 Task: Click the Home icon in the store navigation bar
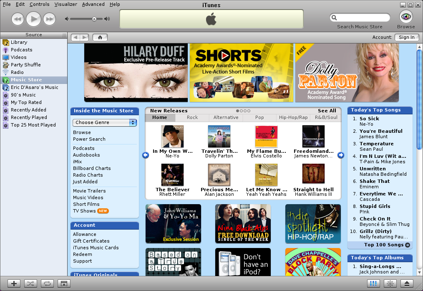click(100, 37)
